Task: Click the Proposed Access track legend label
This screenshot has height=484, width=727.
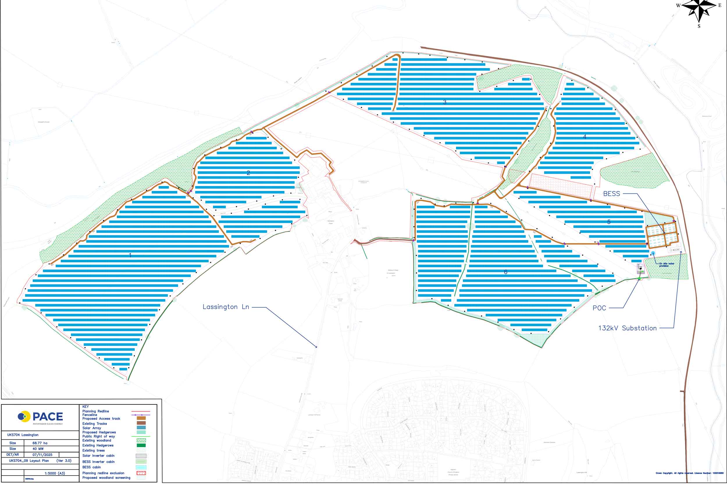Action: pos(101,419)
